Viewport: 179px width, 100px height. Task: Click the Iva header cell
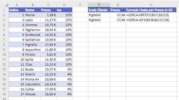pos(64,10)
